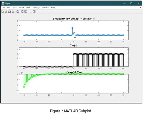Click the stem marker at value 3 in top plot
This screenshot has height=117, width=143.
(x=72, y=28)
